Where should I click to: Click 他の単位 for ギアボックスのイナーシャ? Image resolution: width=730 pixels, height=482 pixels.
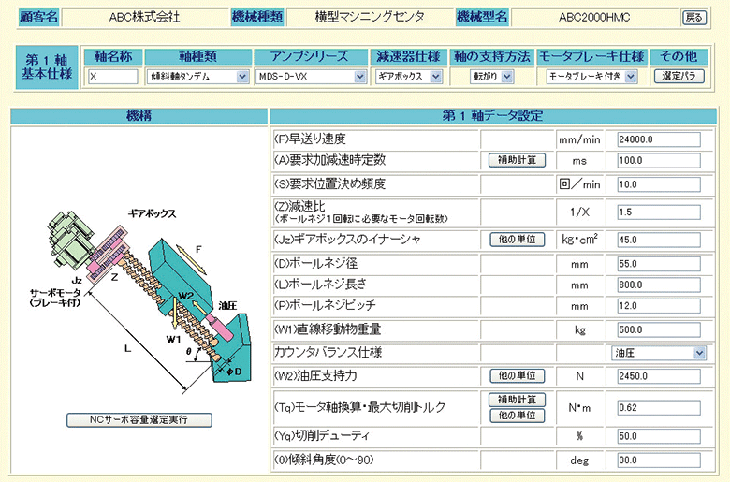[x=517, y=240]
